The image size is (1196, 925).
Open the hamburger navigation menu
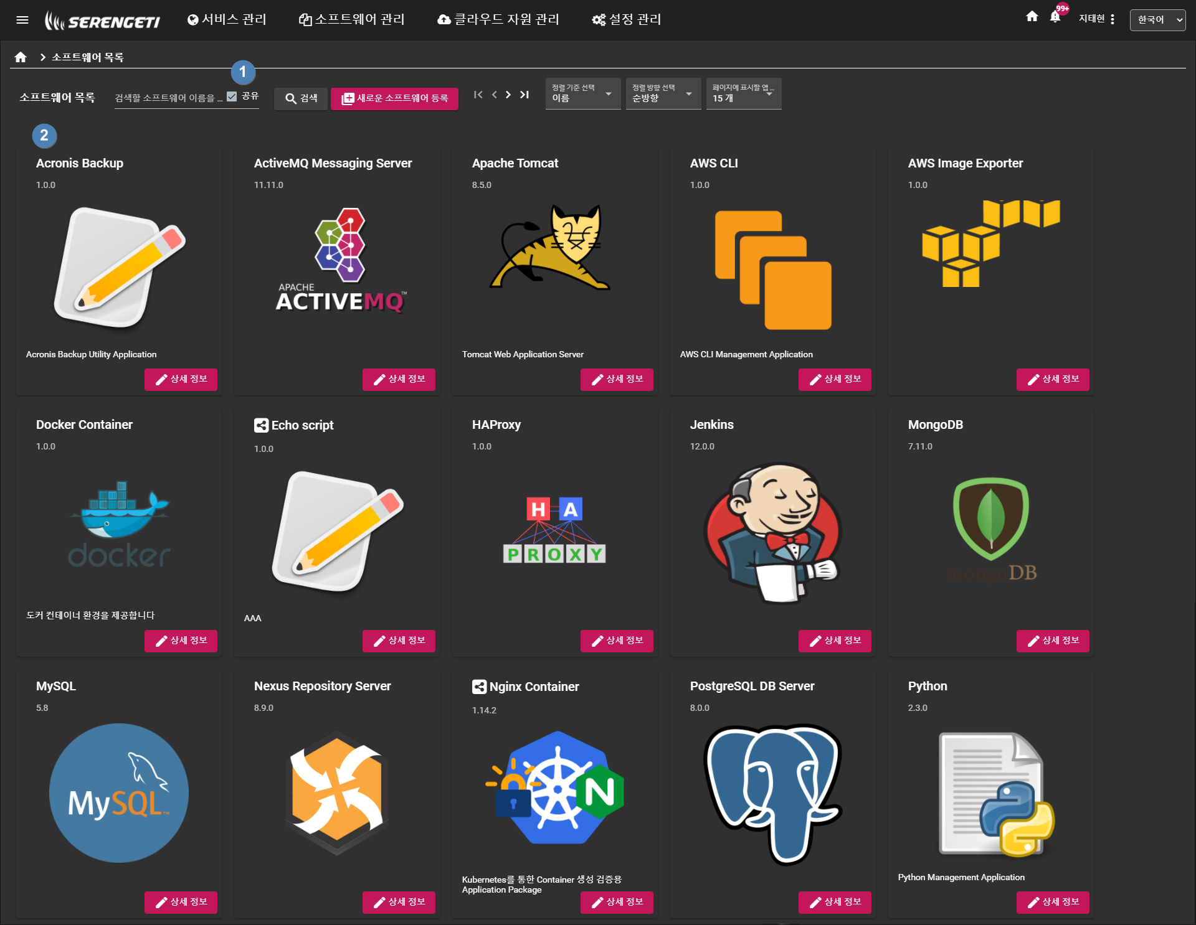pyautogui.click(x=22, y=20)
